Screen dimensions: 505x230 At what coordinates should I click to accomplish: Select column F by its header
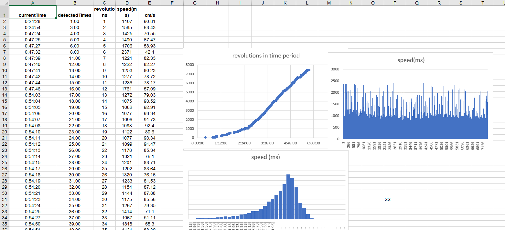click(x=172, y=3)
